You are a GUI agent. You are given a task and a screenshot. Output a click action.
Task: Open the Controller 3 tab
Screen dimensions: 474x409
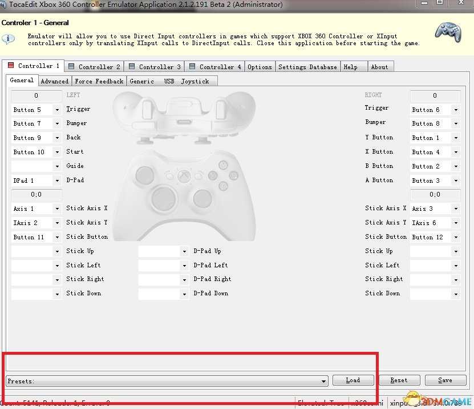pos(154,67)
